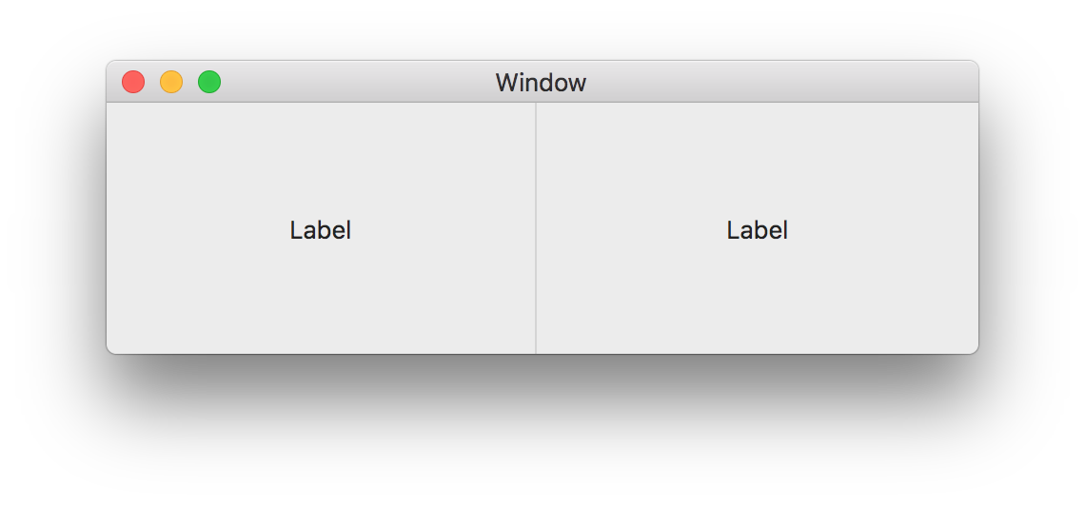Click the green full-screen button
Viewport: 1085px width, 506px height.
209,82
